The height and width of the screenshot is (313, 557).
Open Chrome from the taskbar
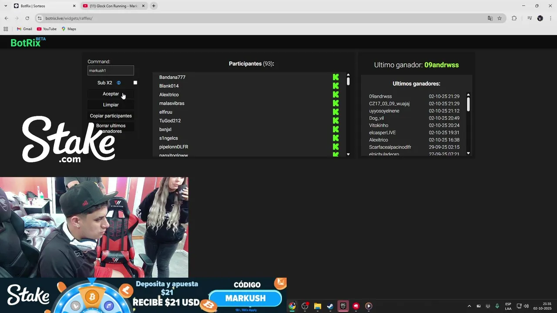pyautogui.click(x=292, y=306)
